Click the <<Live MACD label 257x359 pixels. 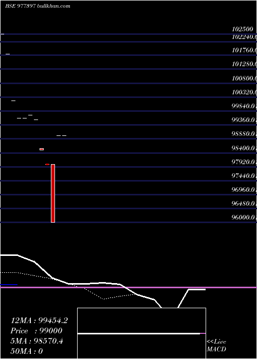216,346
